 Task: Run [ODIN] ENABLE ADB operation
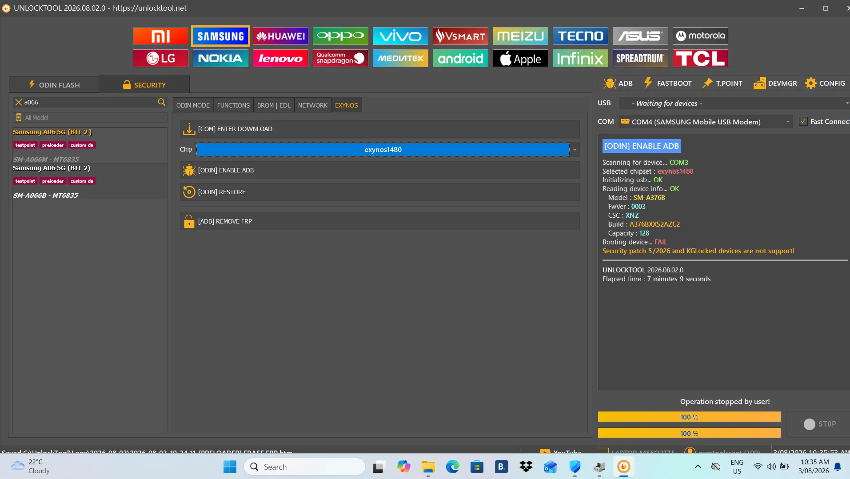379,170
